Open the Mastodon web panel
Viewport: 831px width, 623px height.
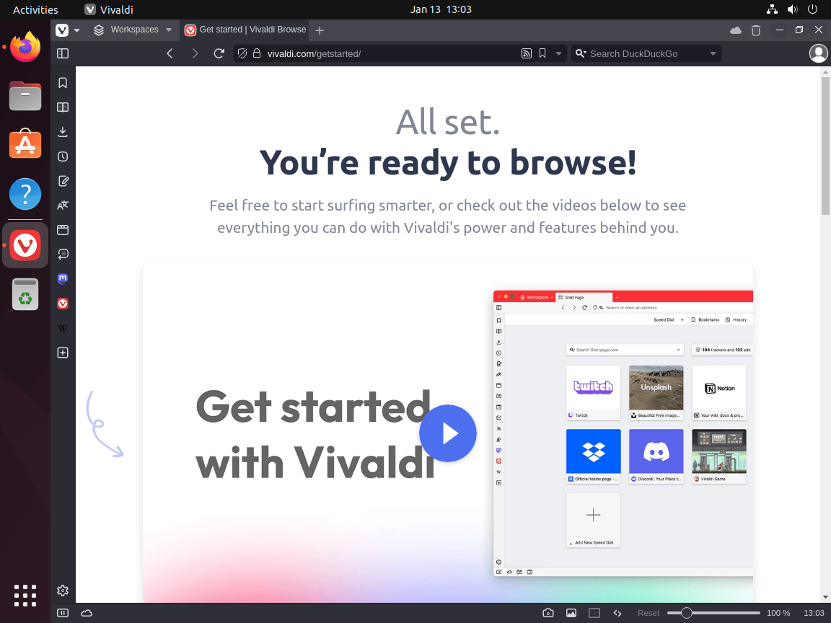(x=63, y=278)
